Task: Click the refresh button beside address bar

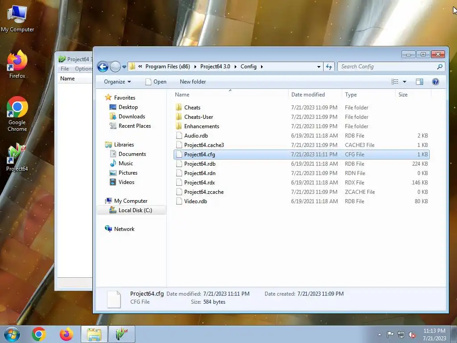Action: coord(329,67)
